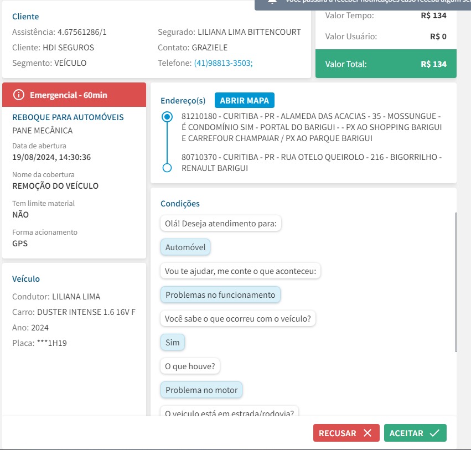This screenshot has width=471, height=450.
Task: Click the Rua Otelo Queirolo destination address
Action: 311,162
